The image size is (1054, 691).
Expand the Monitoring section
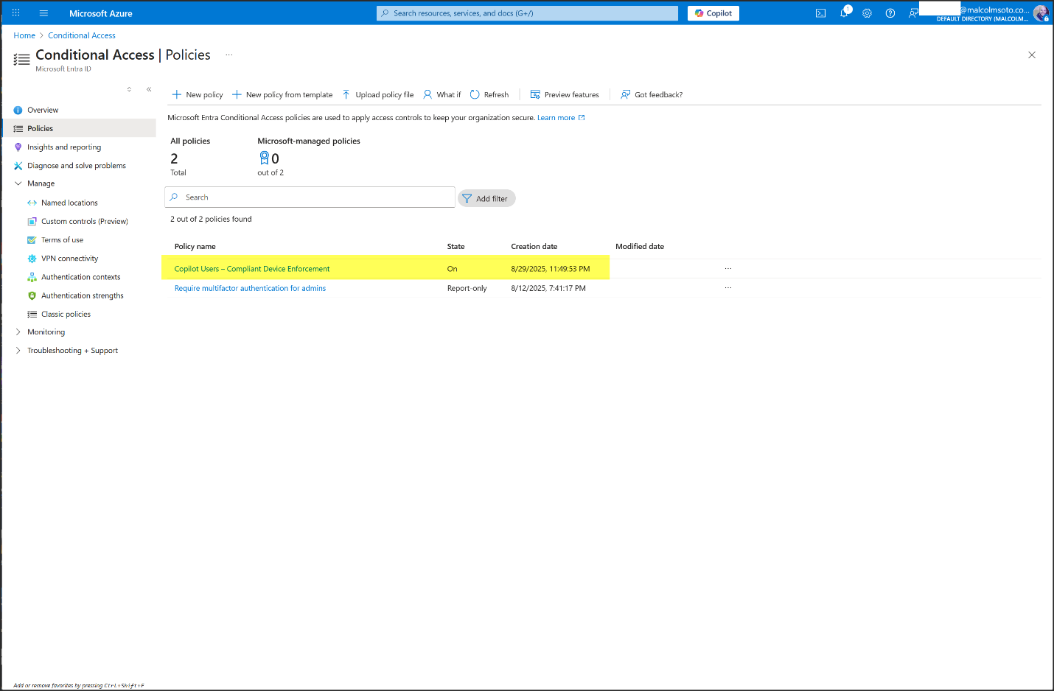pyautogui.click(x=18, y=332)
